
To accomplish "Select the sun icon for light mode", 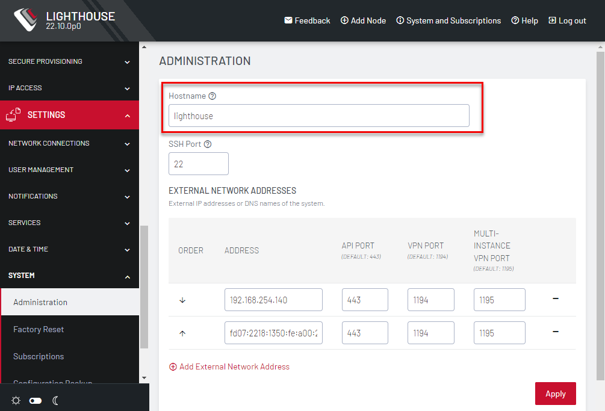I will coord(16,400).
